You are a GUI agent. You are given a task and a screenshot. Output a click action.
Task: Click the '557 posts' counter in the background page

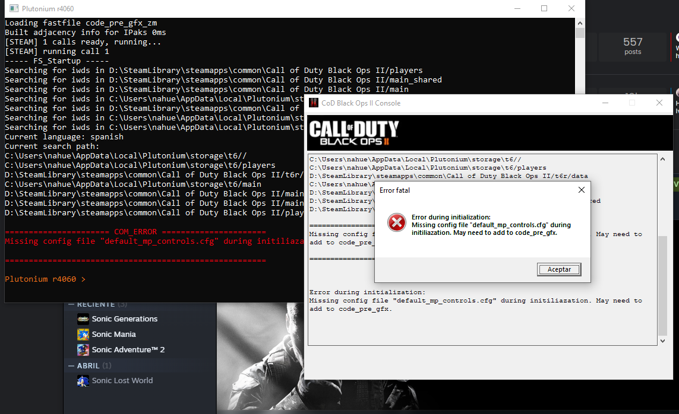[x=633, y=46]
